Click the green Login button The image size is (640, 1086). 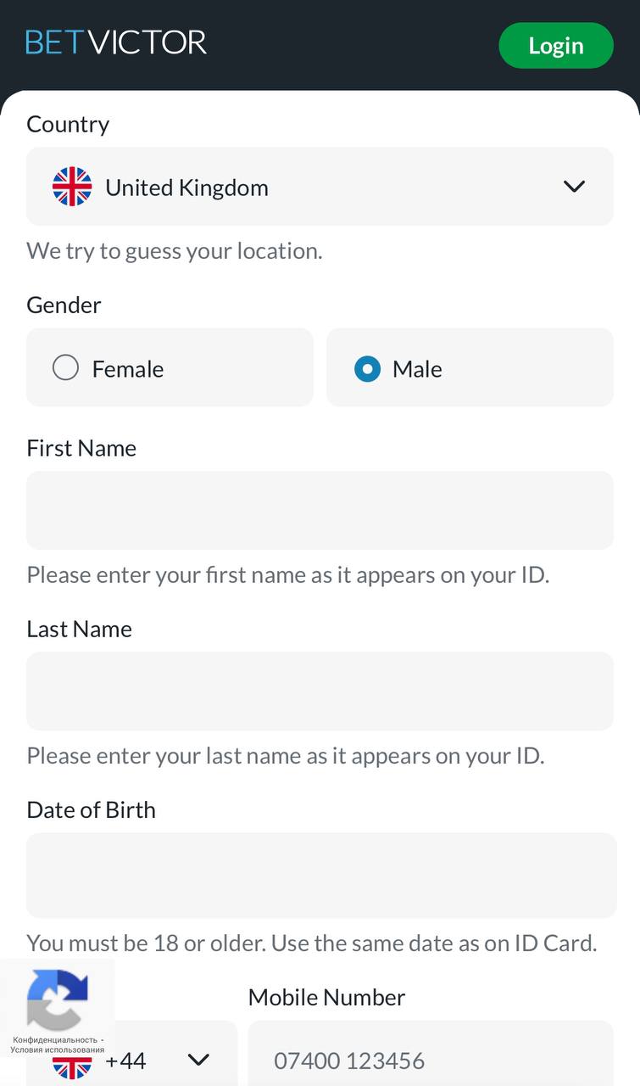(556, 46)
